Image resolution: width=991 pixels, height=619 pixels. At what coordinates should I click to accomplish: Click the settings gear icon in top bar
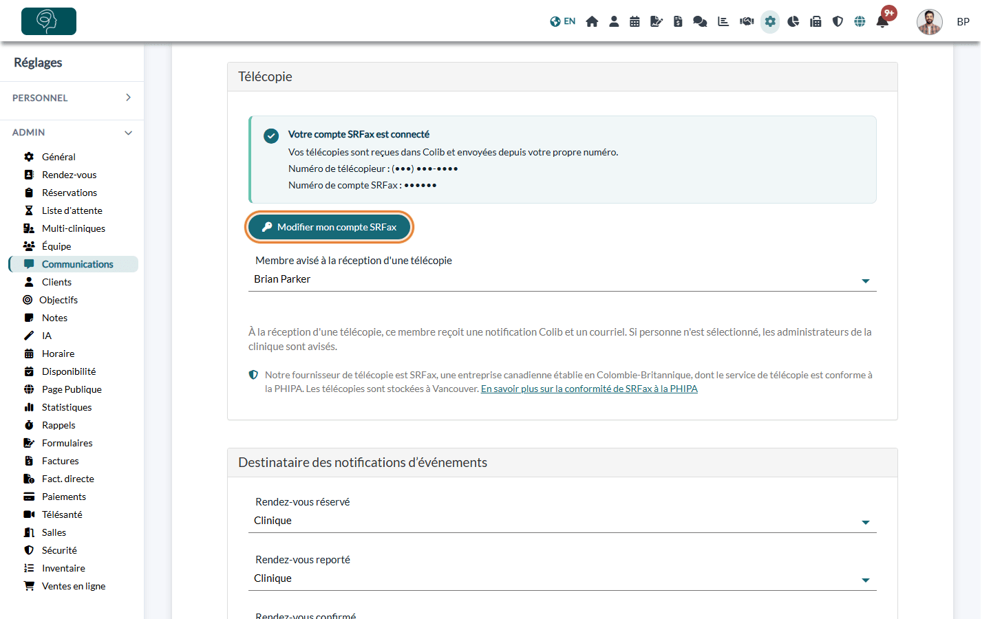click(x=770, y=21)
